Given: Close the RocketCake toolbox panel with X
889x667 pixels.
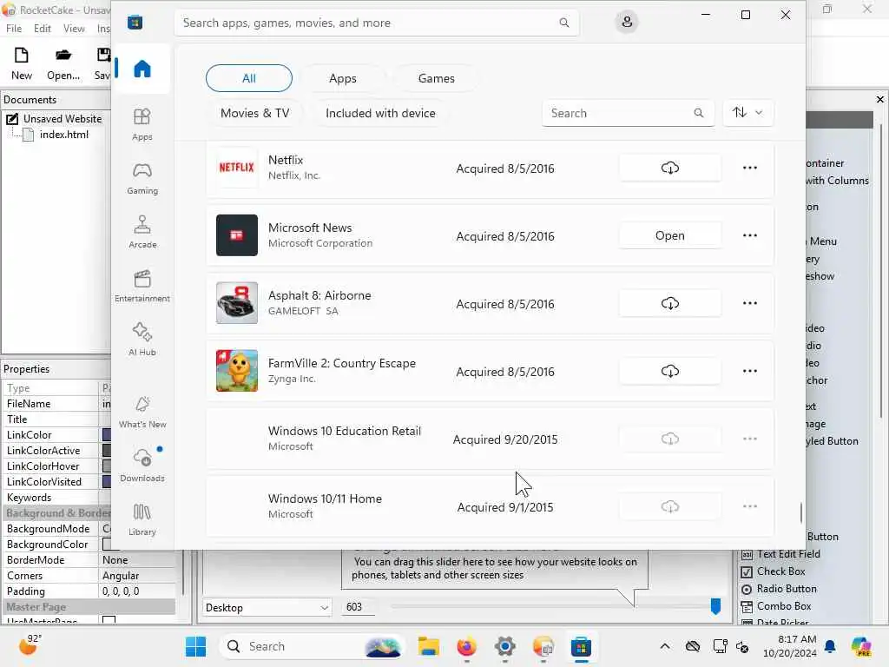Looking at the screenshot, I should [x=880, y=99].
